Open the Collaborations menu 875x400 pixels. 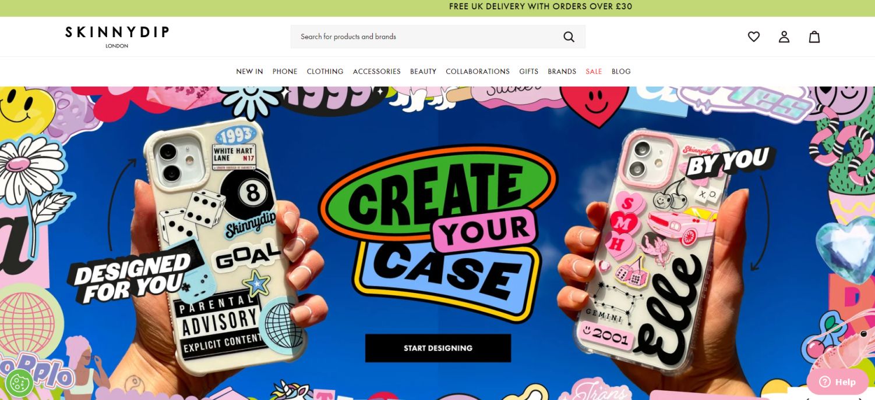coord(478,72)
